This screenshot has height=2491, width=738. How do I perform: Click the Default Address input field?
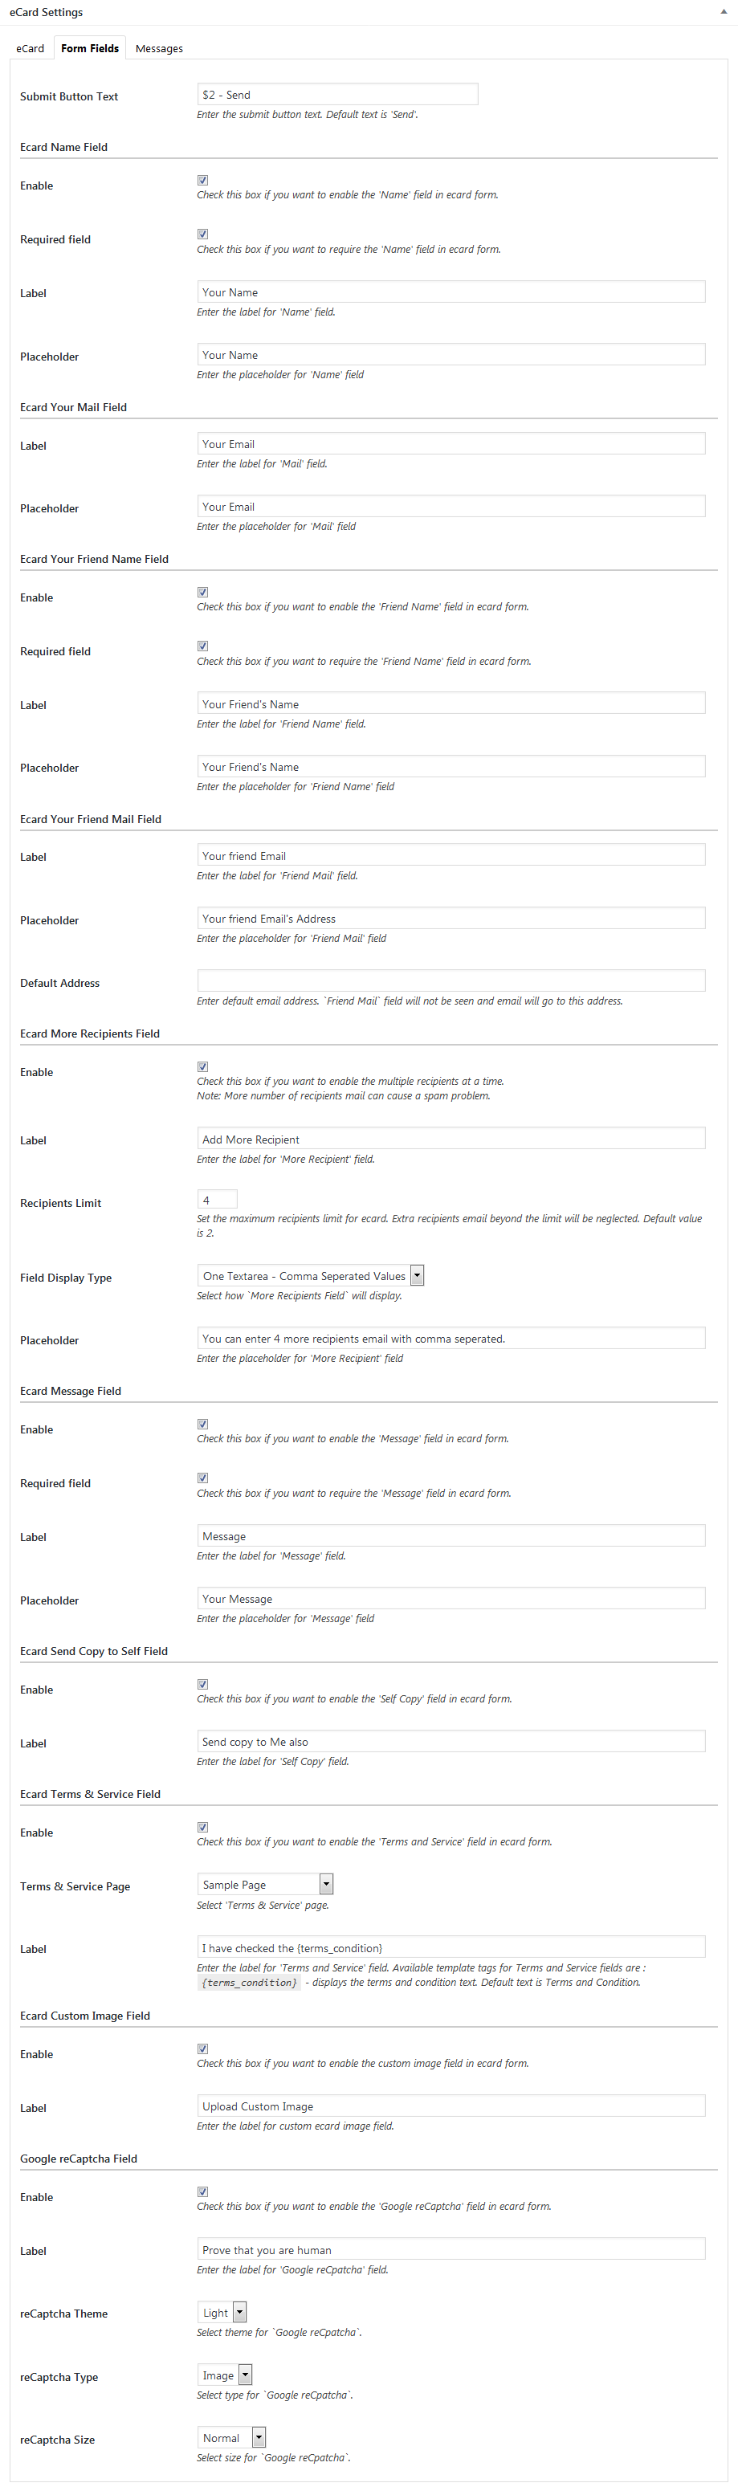coord(451,980)
